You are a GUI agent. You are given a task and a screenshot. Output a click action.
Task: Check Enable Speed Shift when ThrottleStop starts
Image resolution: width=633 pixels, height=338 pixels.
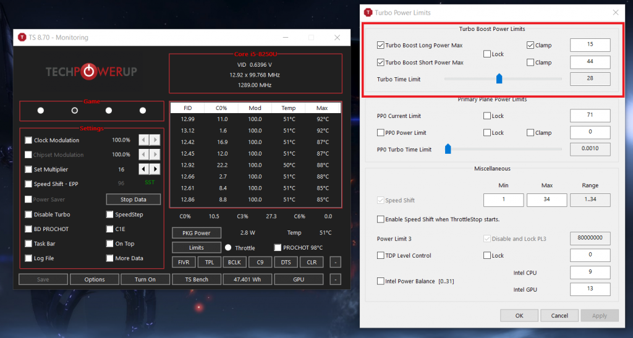coord(380,219)
